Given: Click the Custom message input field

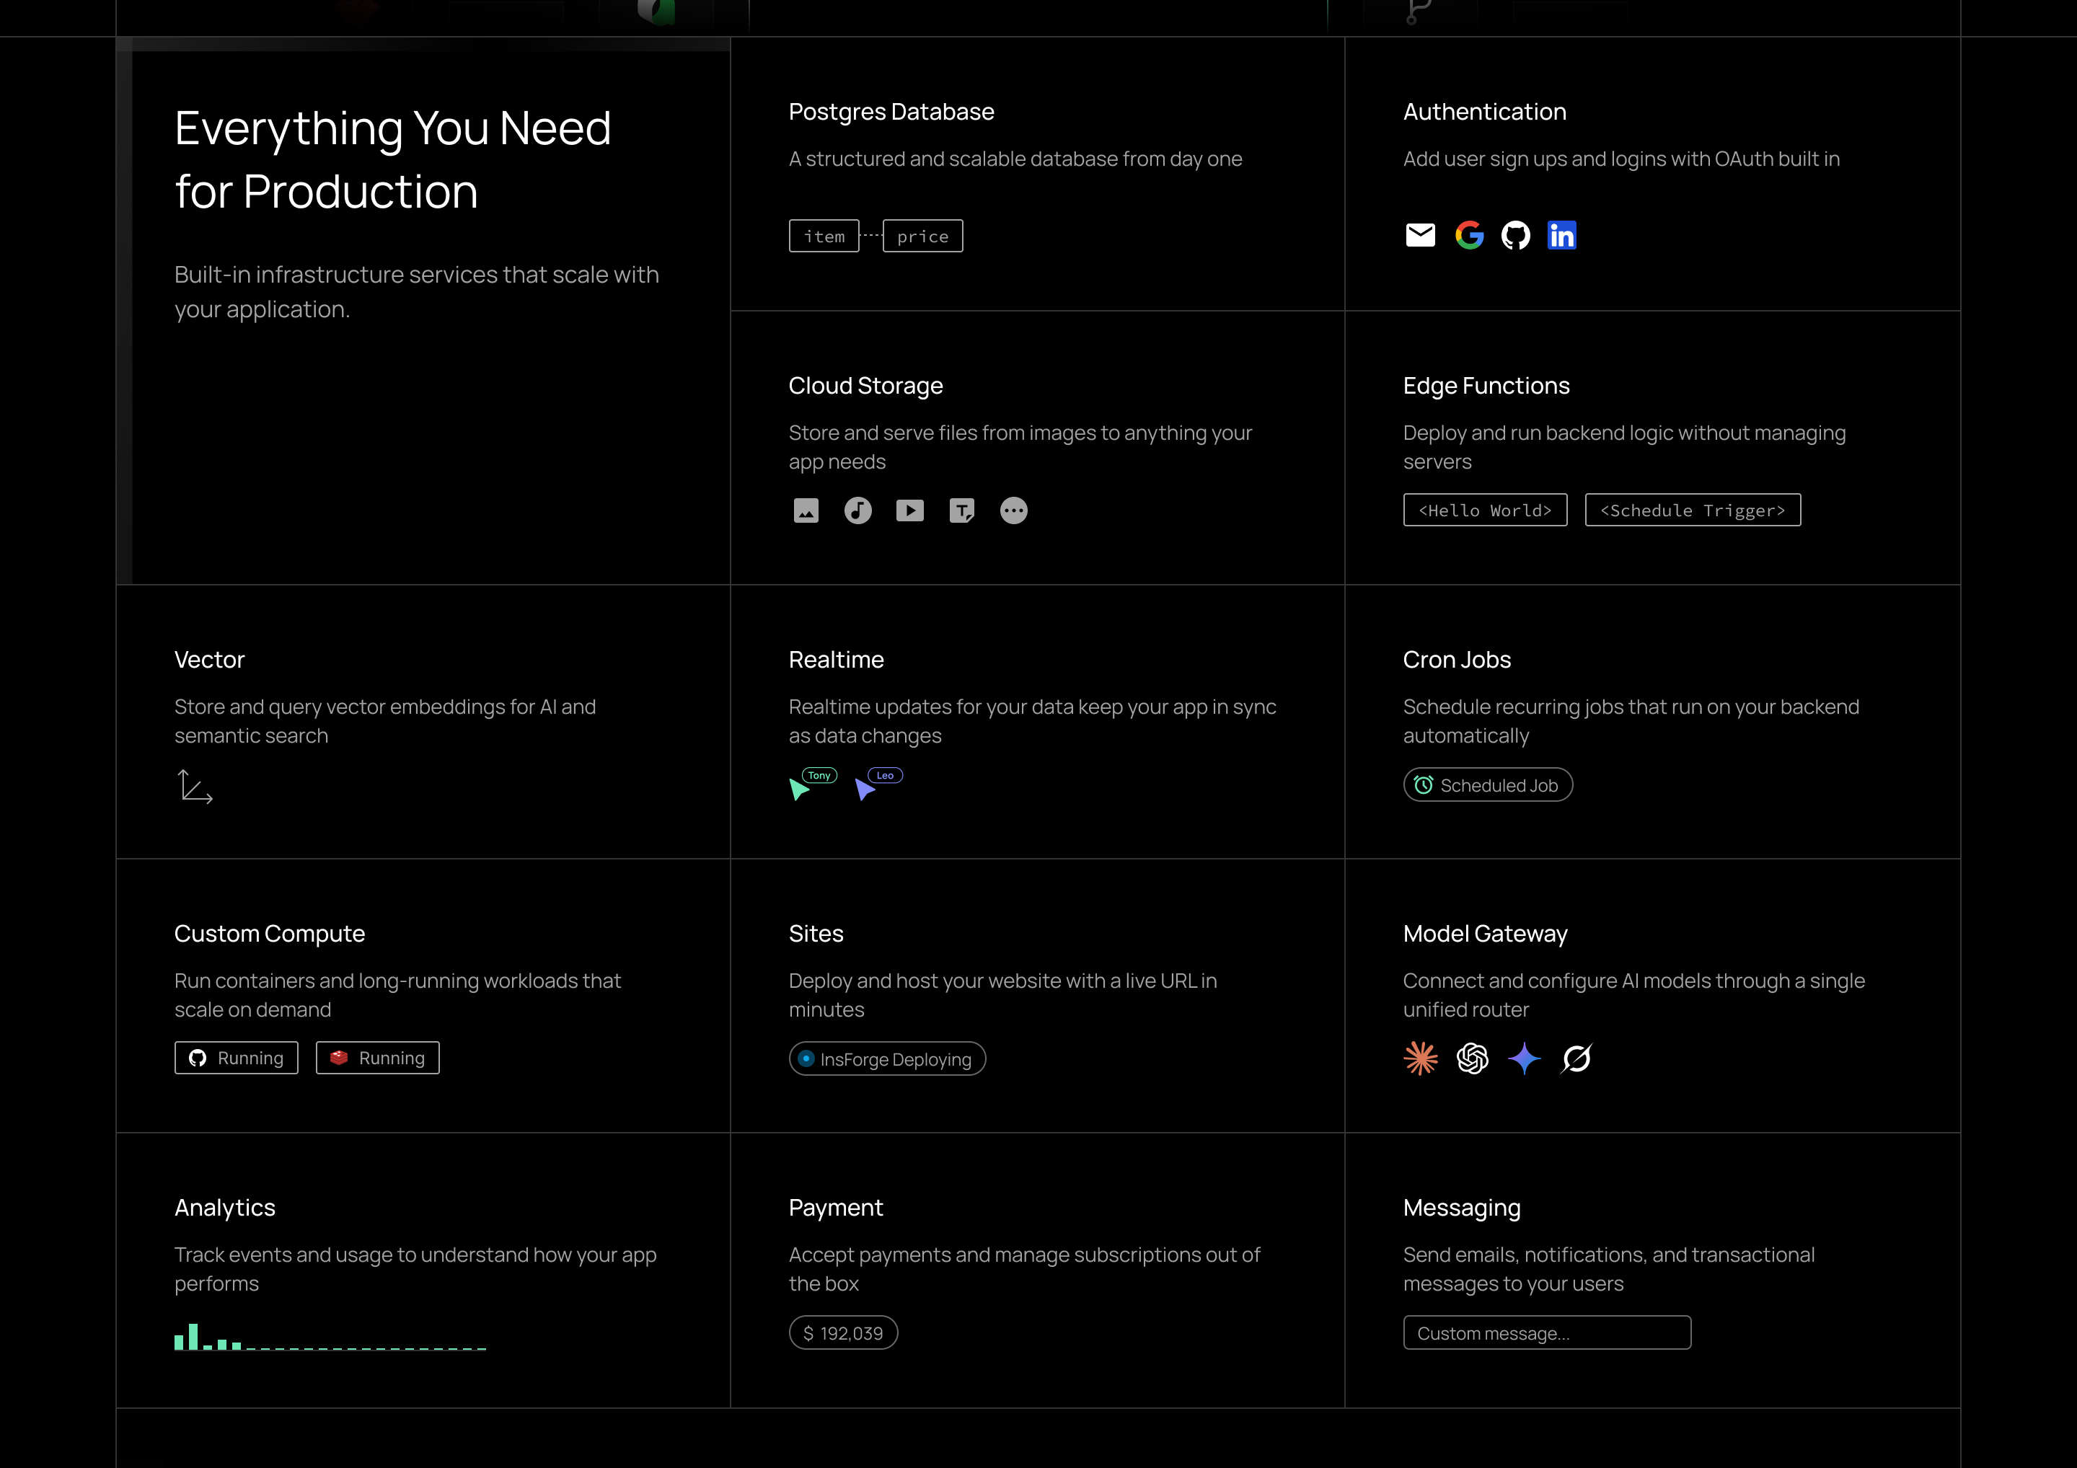Looking at the screenshot, I should coord(1547,1333).
